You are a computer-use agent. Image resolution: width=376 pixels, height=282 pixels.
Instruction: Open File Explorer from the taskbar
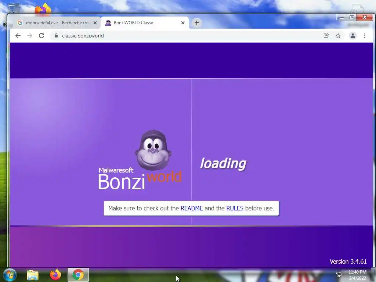(33, 275)
